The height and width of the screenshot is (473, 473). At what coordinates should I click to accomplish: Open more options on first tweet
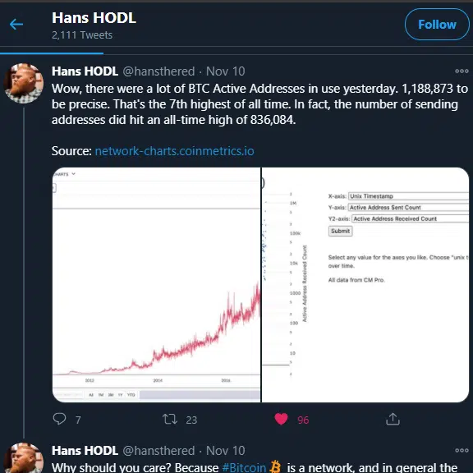[x=462, y=71]
